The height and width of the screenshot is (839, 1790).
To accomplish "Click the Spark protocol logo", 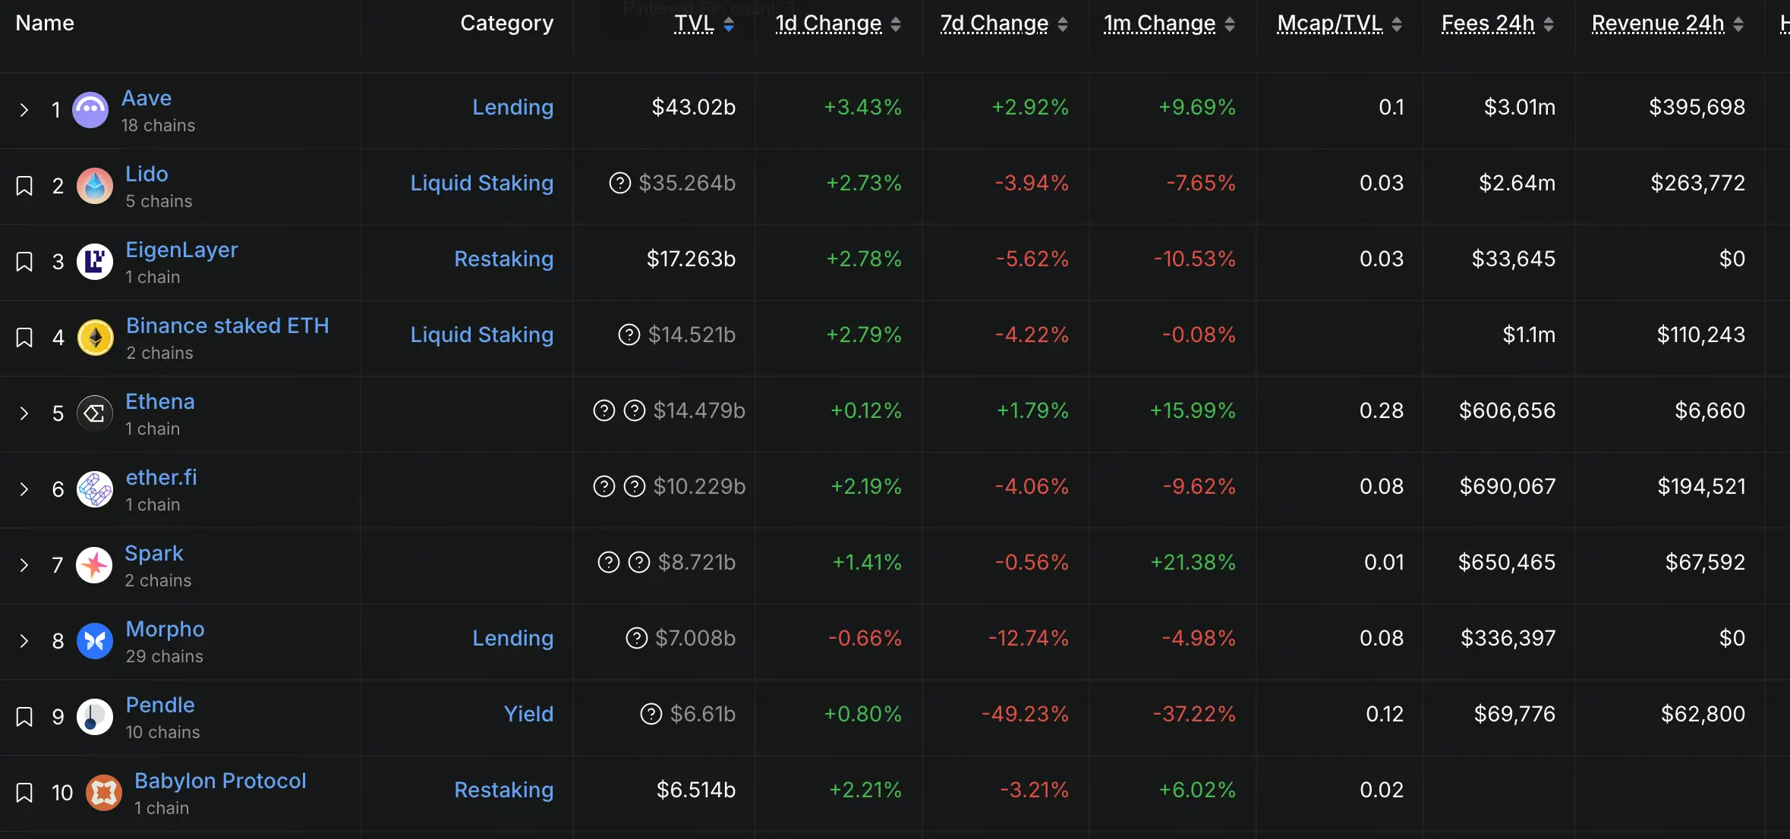I will tap(94, 565).
